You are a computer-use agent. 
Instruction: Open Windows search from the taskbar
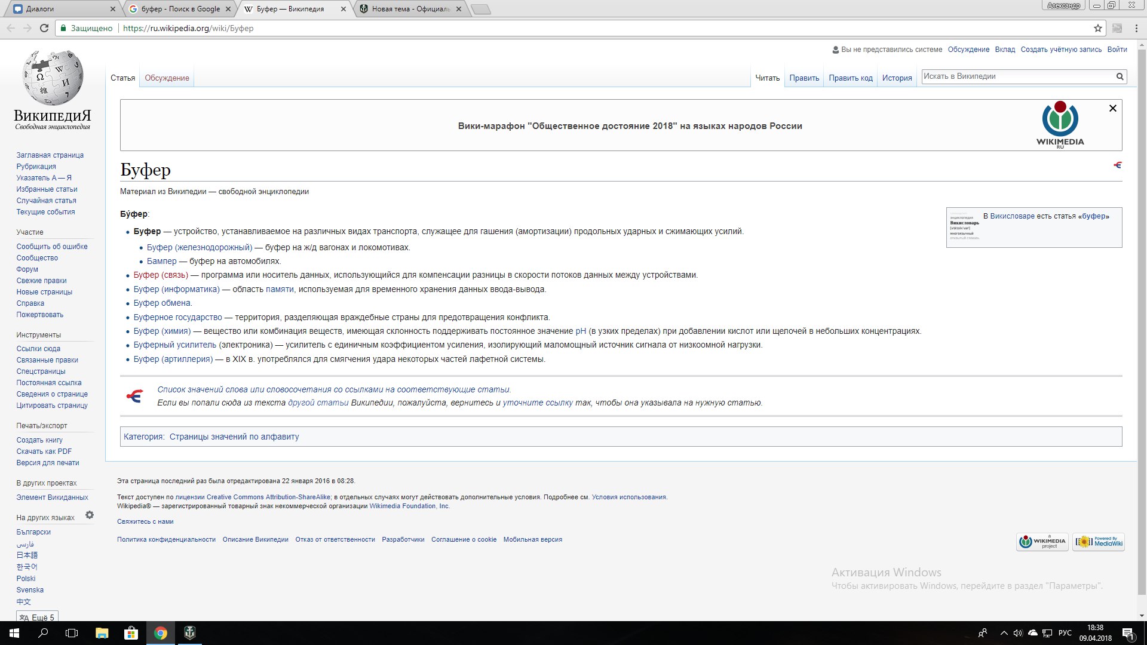43,633
